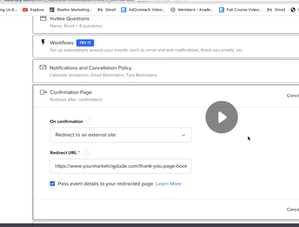Click the Invitee Questions form icon

(x=43, y=18)
